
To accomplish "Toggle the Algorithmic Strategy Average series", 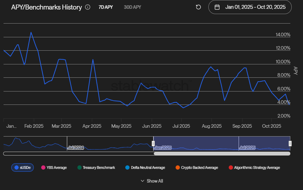I will click(x=254, y=167).
